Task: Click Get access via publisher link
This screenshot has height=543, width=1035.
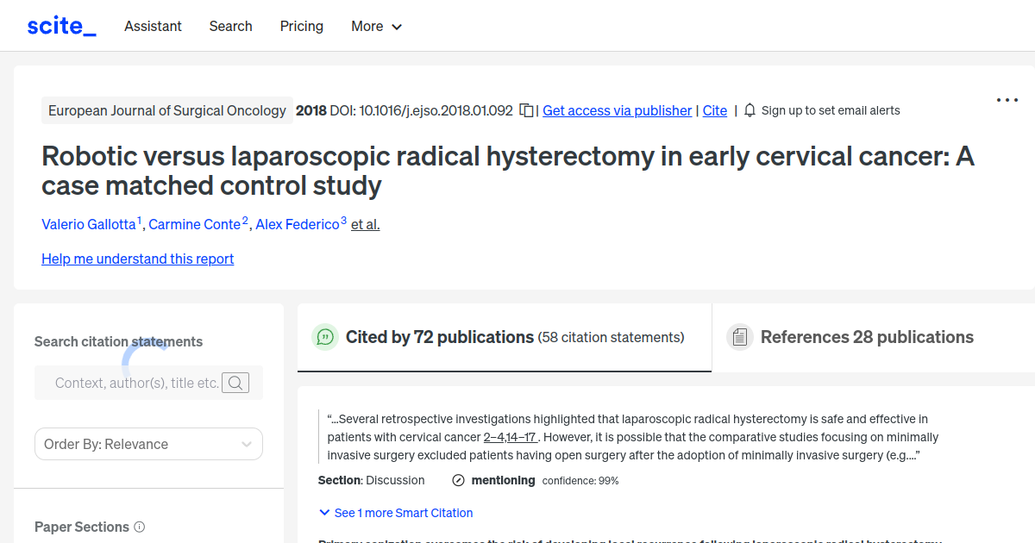Action: click(x=617, y=110)
